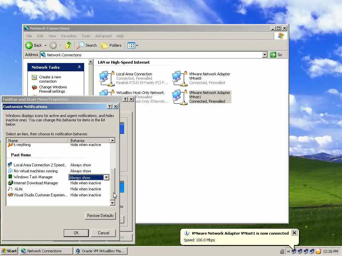Sort list by Name column header
342x256 pixels.
coord(37,140)
